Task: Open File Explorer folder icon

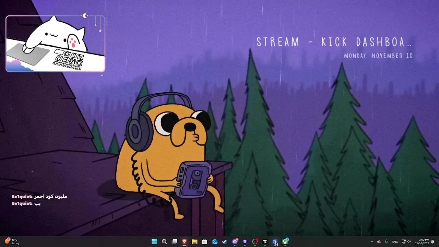Action: (x=194, y=242)
